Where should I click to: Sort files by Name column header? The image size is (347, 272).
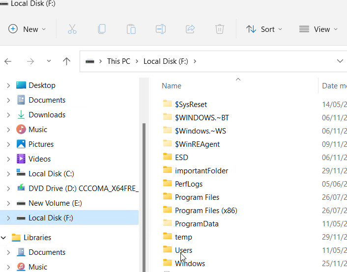click(x=172, y=86)
